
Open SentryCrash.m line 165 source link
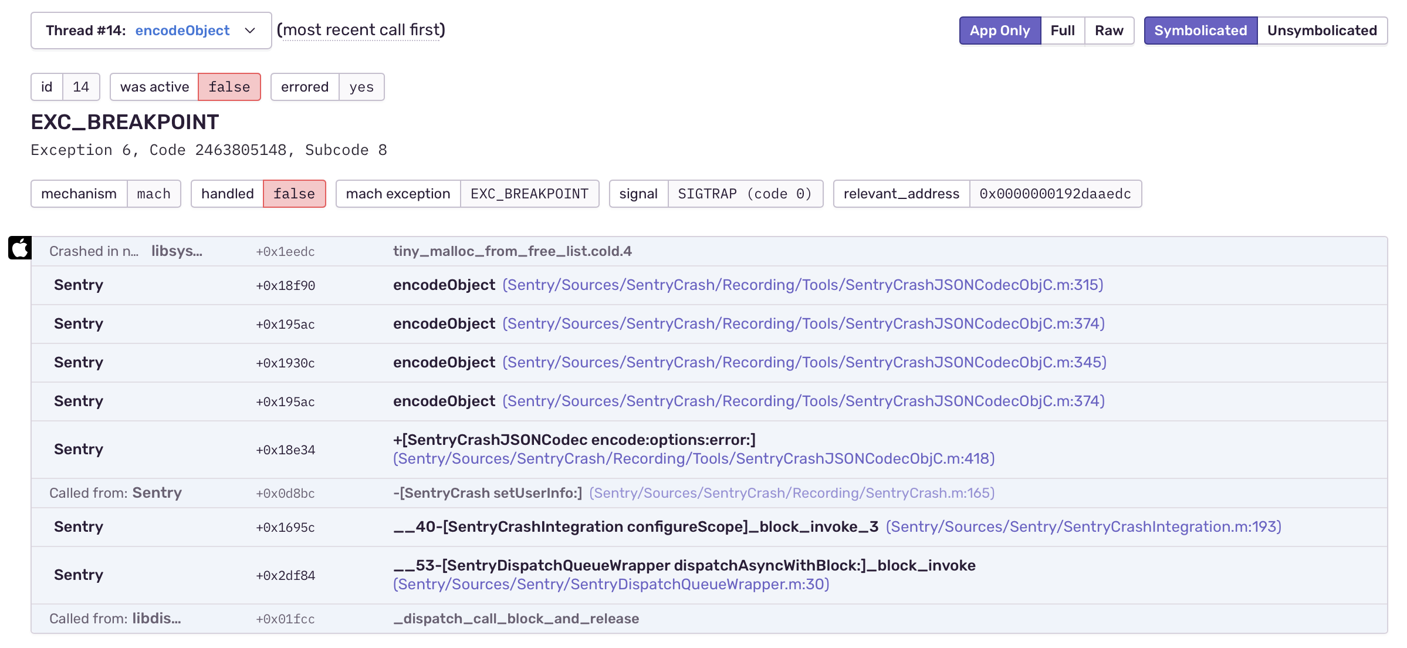pyautogui.click(x=793, y=493)
